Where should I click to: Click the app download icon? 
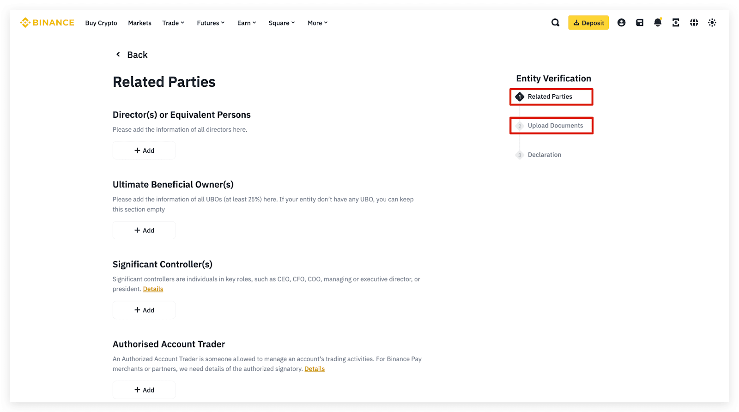[x=676, y=23]
